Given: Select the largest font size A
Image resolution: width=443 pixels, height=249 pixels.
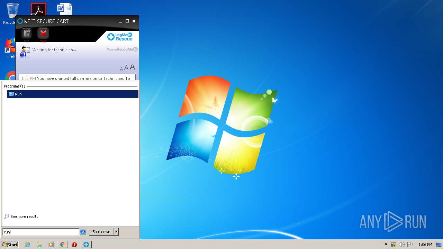Looking at the screenshot, I should (x=132, y=67).
